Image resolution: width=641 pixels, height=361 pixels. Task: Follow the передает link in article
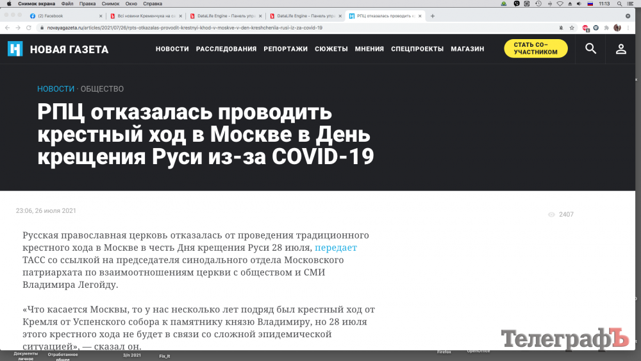tap(335, 248)
